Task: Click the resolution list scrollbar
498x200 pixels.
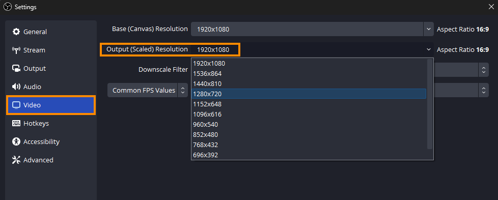Action: click(x=430, y=104)
